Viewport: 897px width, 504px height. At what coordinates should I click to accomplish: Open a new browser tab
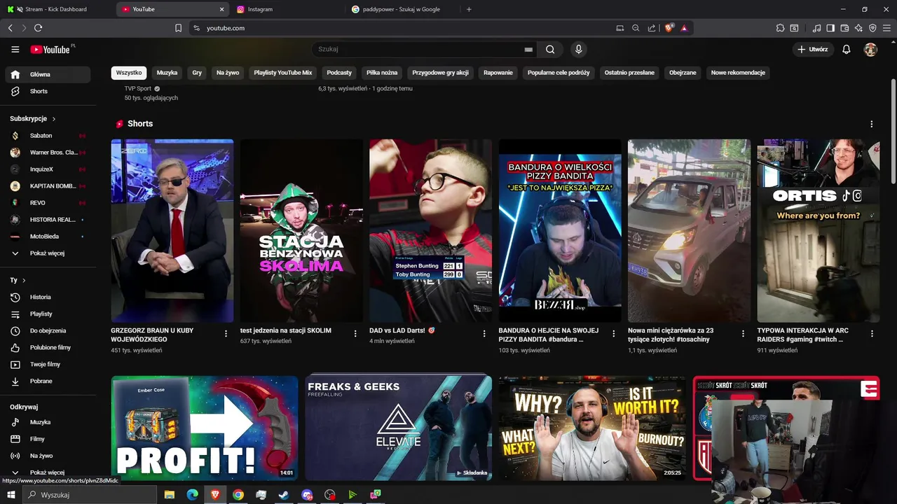point(469,9)
